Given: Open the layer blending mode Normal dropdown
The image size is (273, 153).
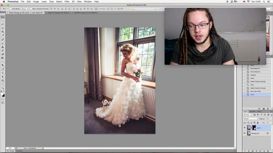Looking at the screenshot, I should pyautogui.click(x=251, y=119).
